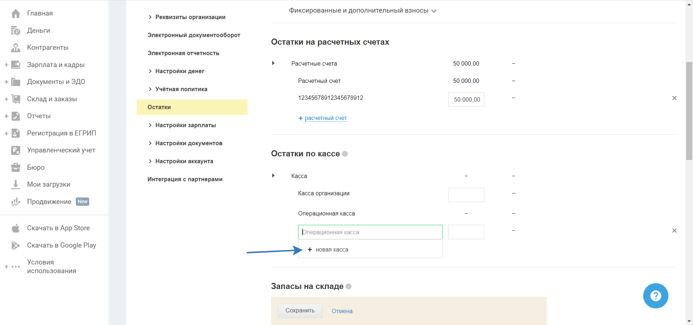
Task: Expand Фиксированные и дополнительный взносы dropdown
Action: [x=434, y=11]
